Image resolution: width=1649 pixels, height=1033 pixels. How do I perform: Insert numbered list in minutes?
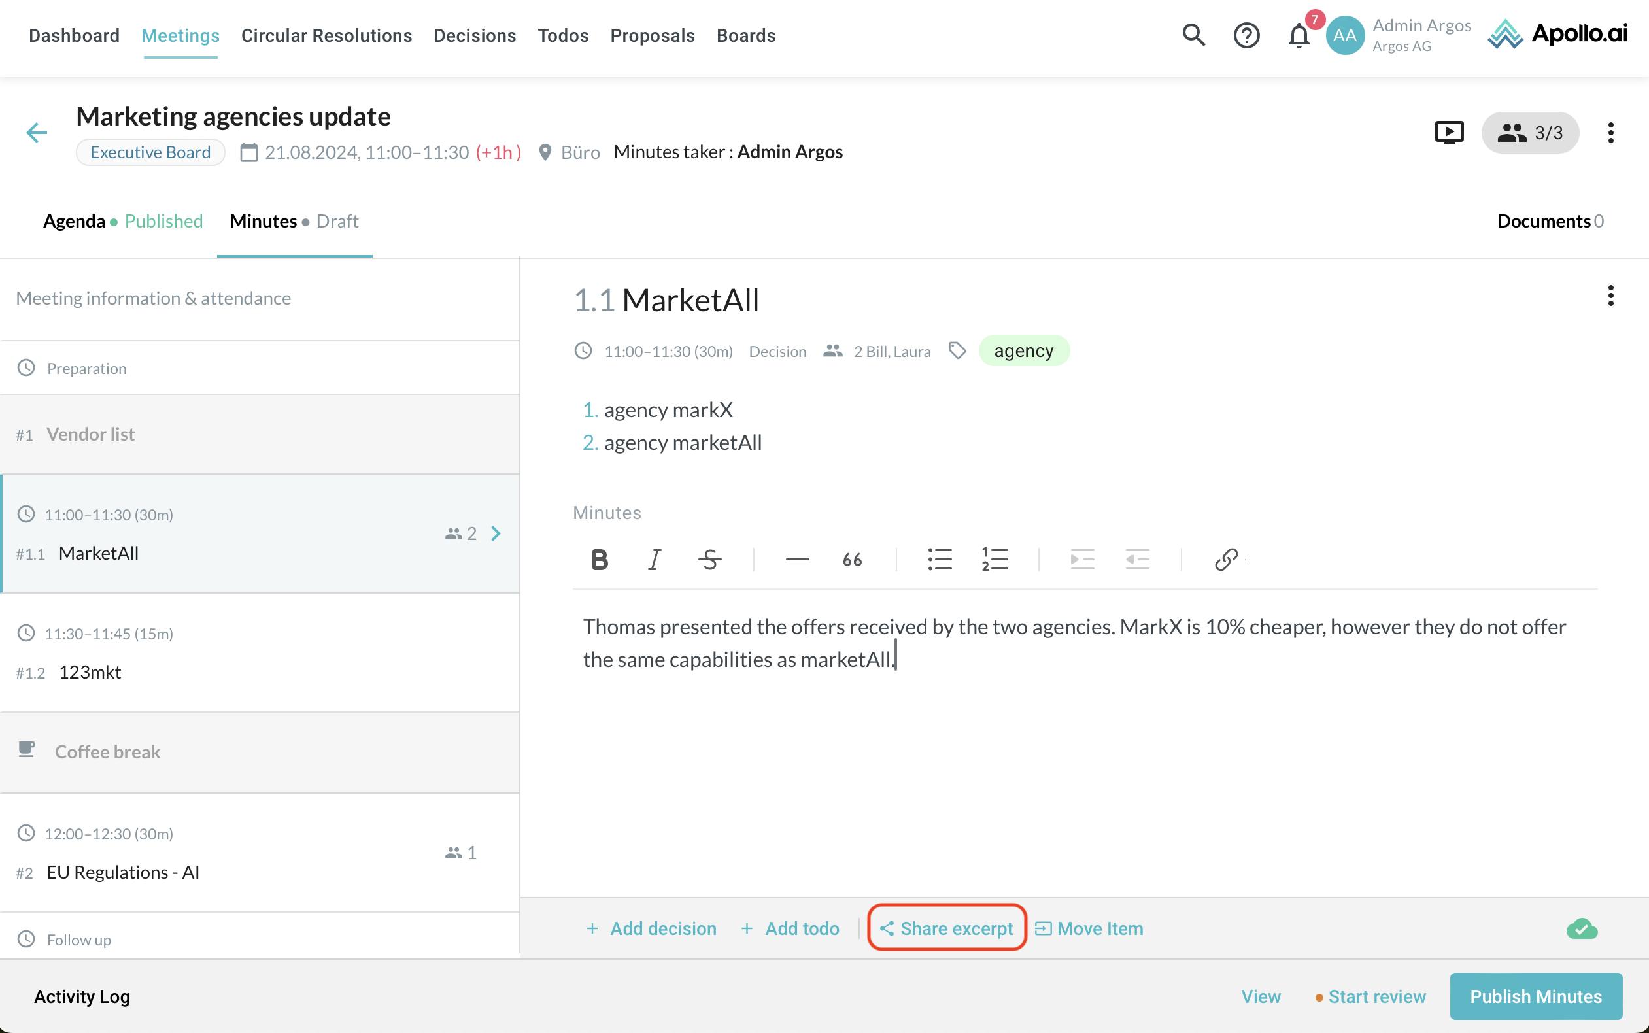pos(994,560)
